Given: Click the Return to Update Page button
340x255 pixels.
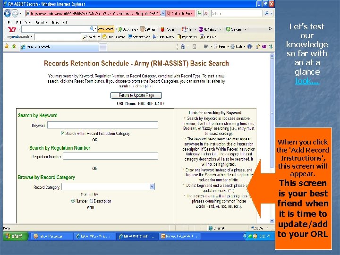Looking at the screenshot, I should tap(136, 95).
